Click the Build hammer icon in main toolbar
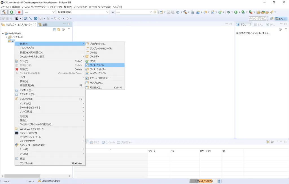 click(x=185, y=12)
